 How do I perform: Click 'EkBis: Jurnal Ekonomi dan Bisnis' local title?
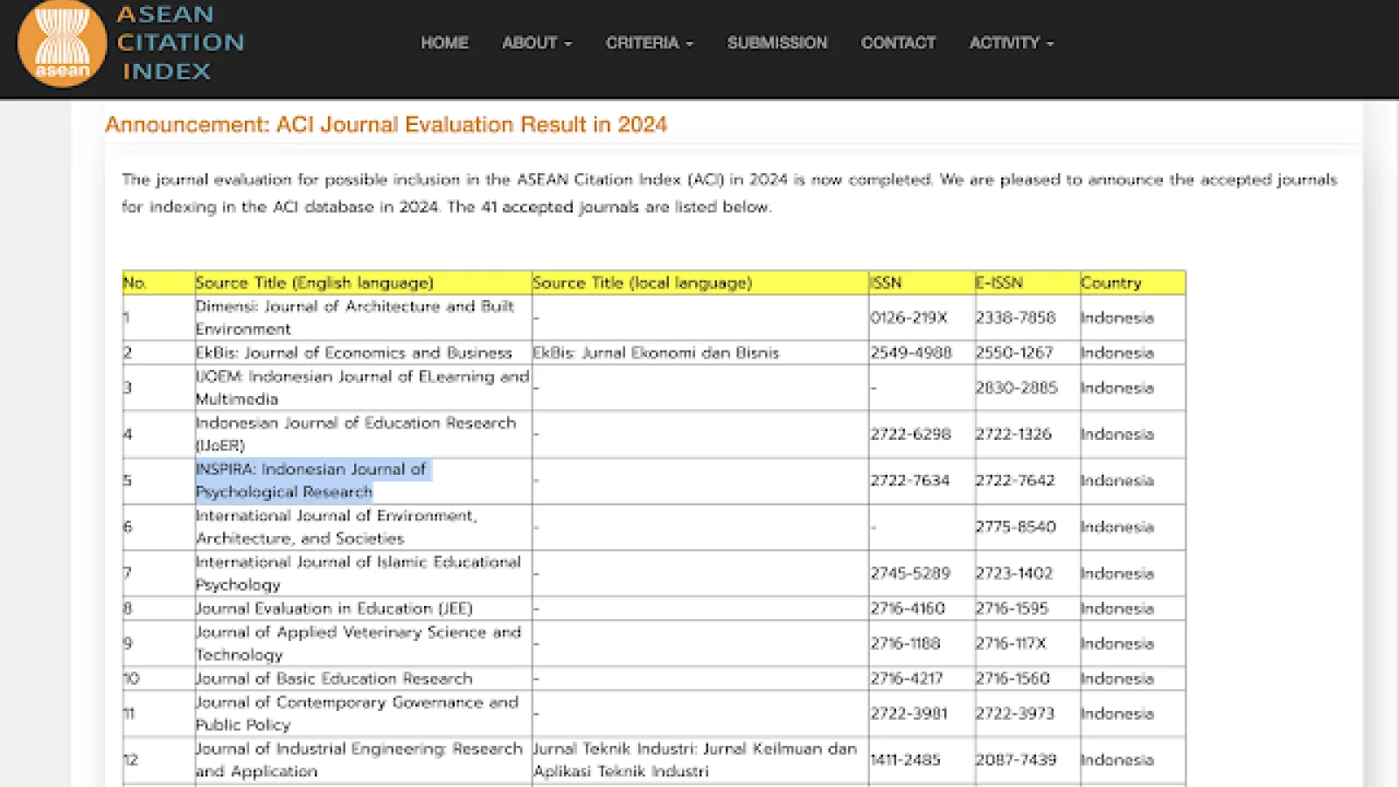pyautogui.click(x=656, y=352)
